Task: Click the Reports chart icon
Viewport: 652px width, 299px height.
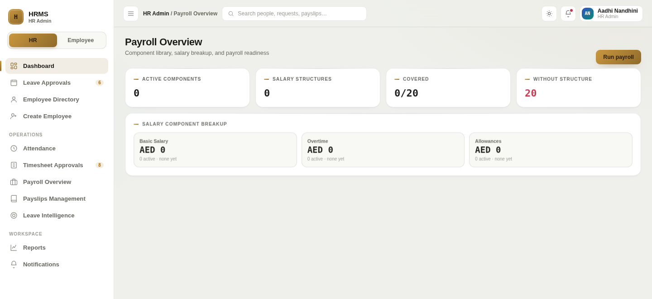Action: [14, 248]
